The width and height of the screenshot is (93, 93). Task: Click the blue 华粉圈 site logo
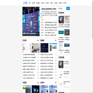coord(25,3)
